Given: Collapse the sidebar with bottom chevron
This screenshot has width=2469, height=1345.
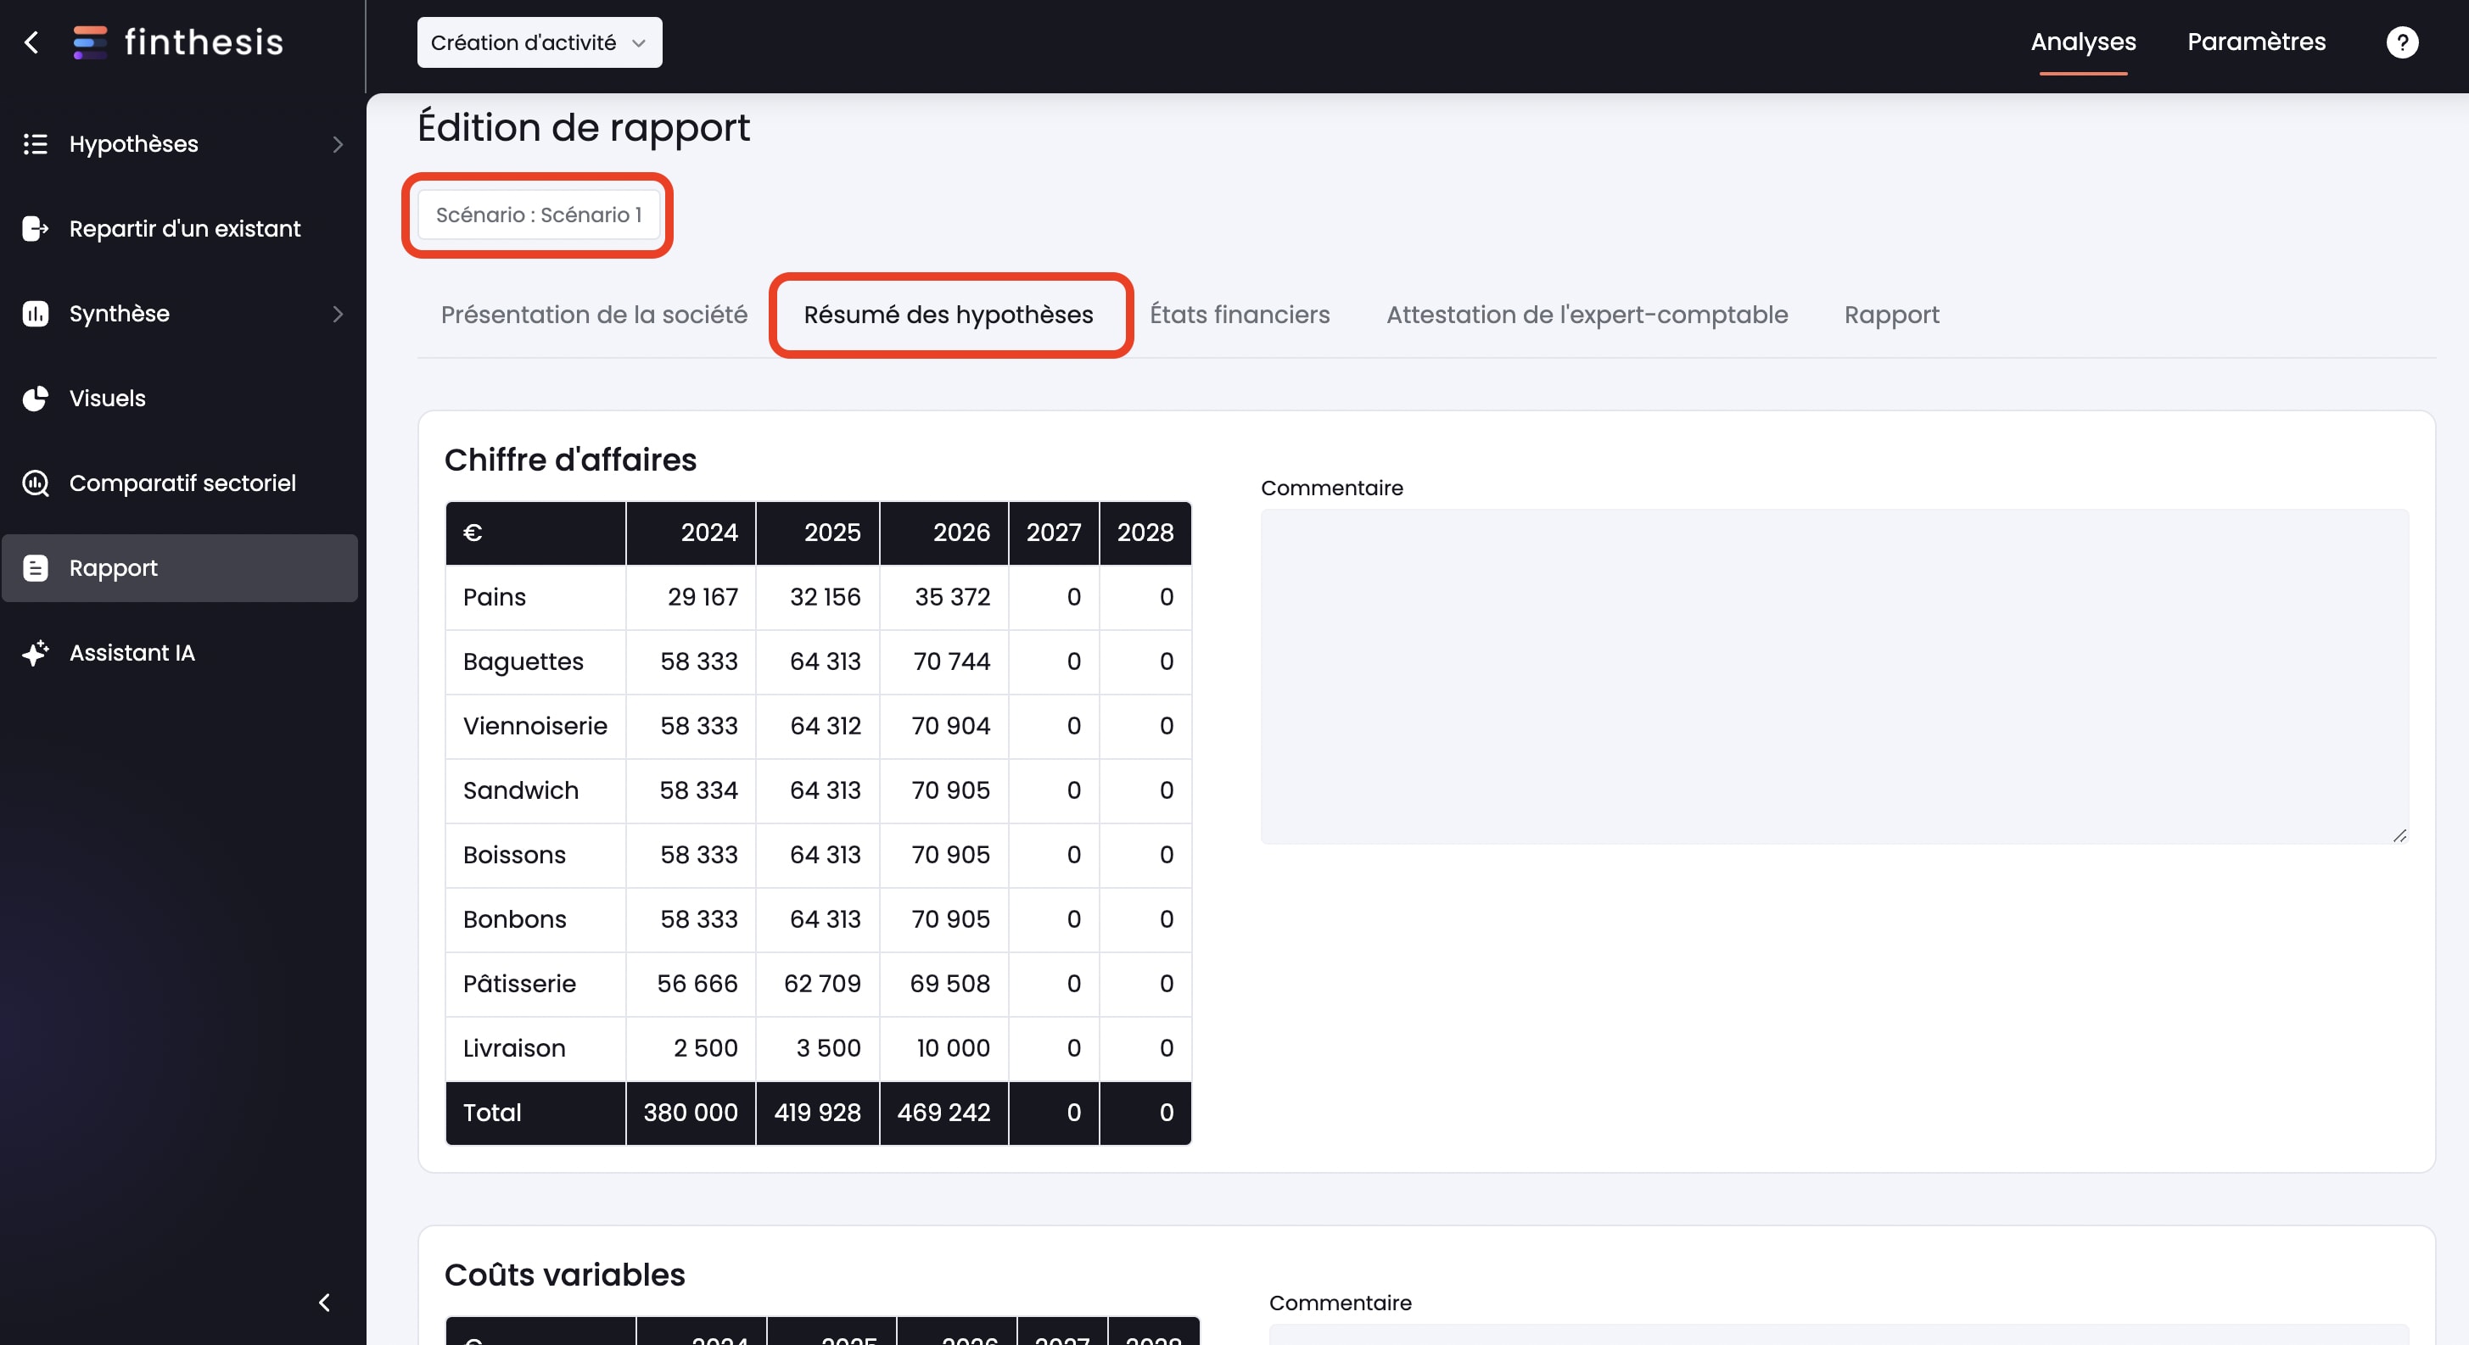Looking at the screenshot, I should (x=325, y=1302).
